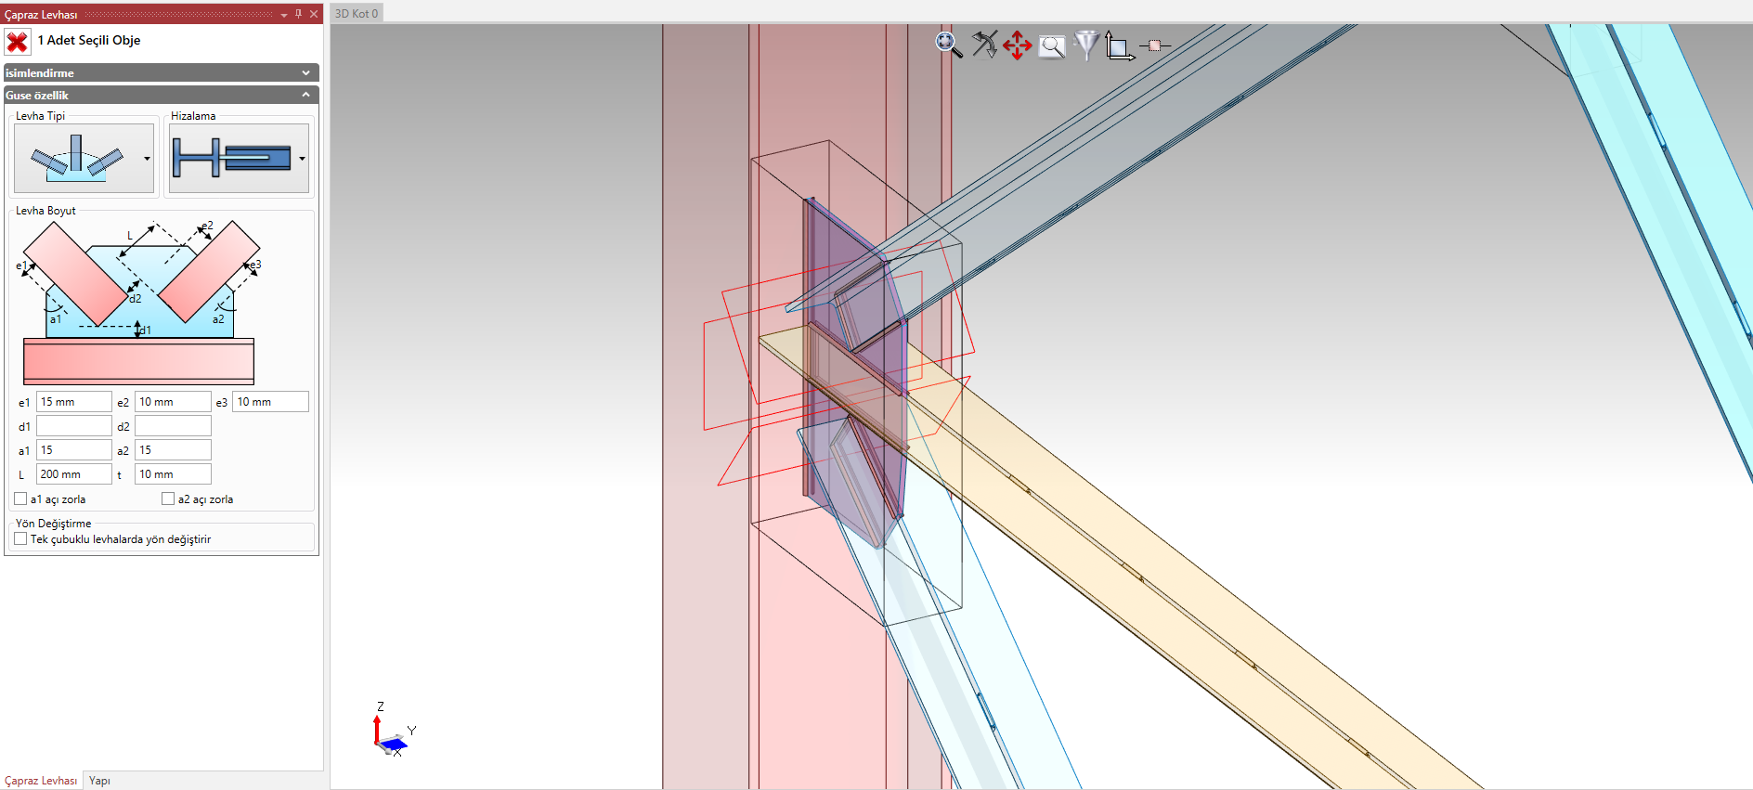Enable the 'a1 açı zorla' checkbox

20,499
